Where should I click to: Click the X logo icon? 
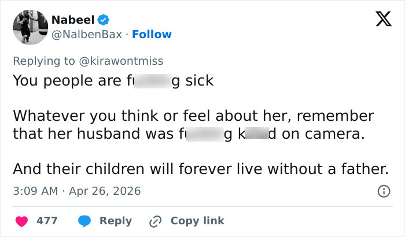click(x=379, y=20)
